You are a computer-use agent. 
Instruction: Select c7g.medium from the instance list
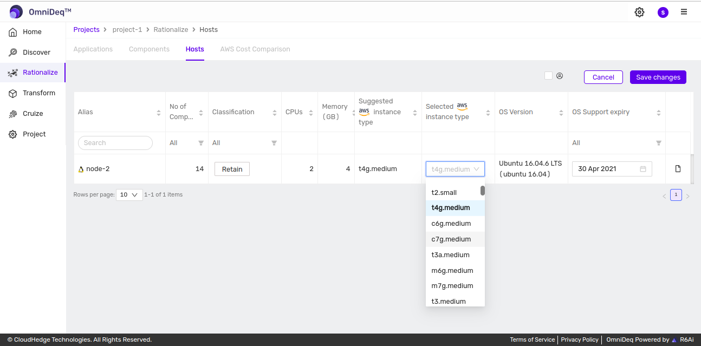(x=451, y=239)
